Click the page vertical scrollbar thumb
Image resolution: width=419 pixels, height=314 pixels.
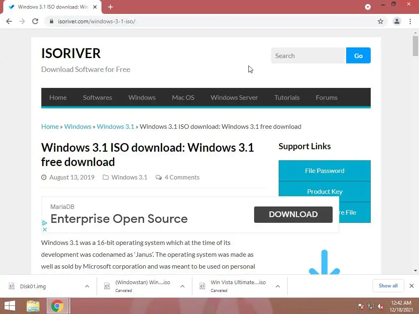pyautogui.click(x=415, y=46)
